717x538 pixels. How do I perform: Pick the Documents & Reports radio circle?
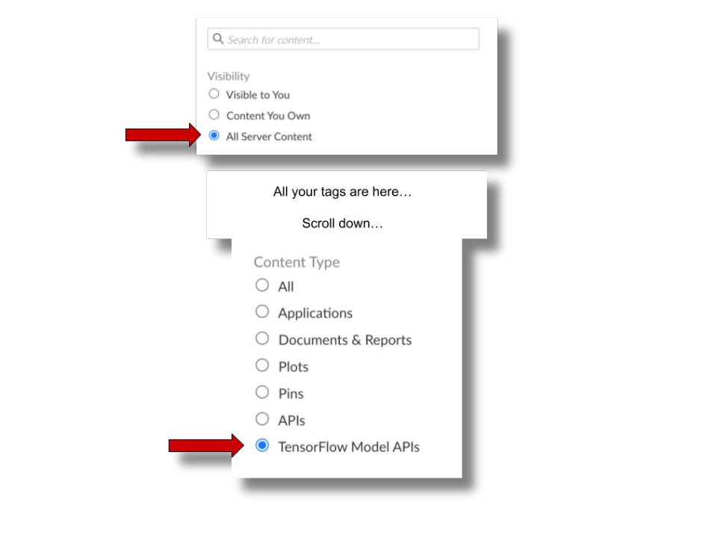tap(262, 339)
